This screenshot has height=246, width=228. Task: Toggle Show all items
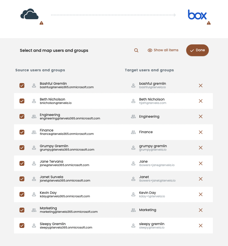pos(163,50)
